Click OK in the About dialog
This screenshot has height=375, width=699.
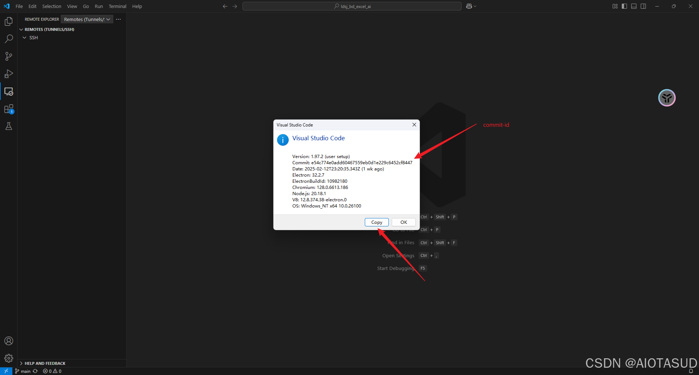[404, 222]
